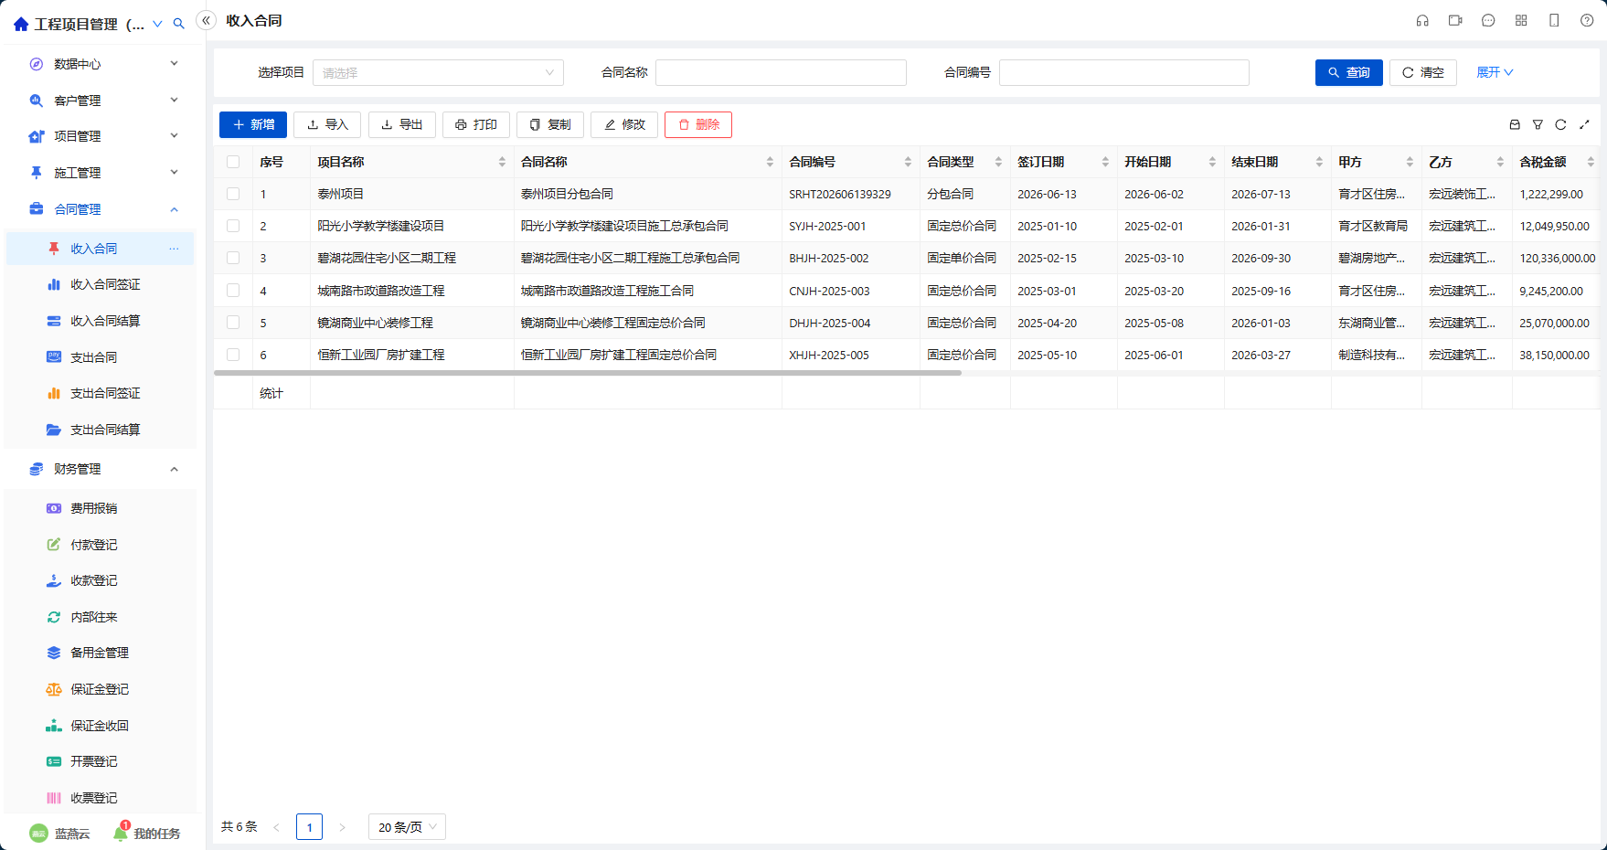Screen dimensions: 1607x850
Task: Collapse the sidebar with the double-arrow icon
Action: 207,20
